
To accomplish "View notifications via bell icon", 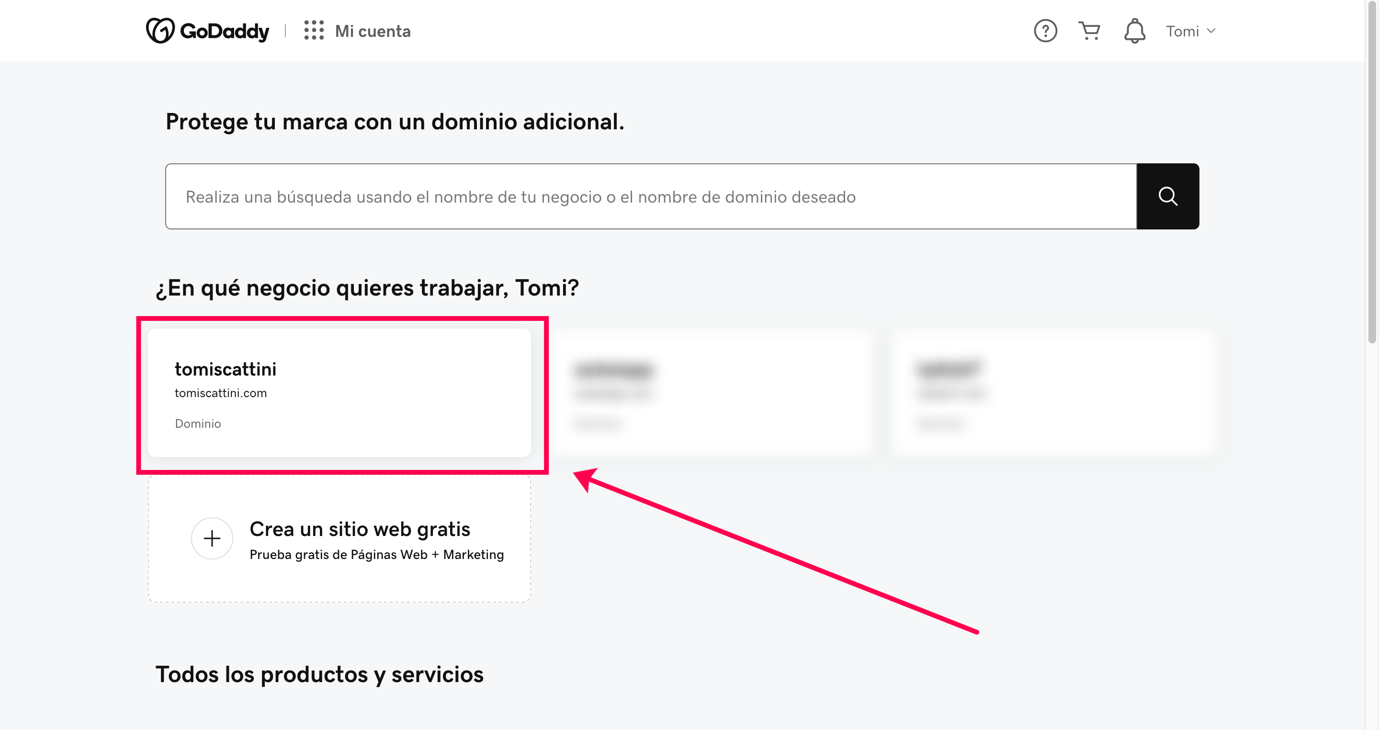I will coord(1134,31).
